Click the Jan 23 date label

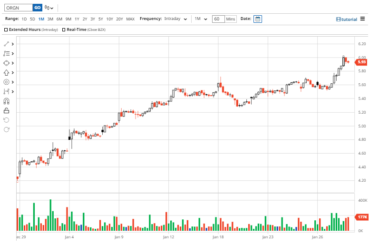point(268,237)
